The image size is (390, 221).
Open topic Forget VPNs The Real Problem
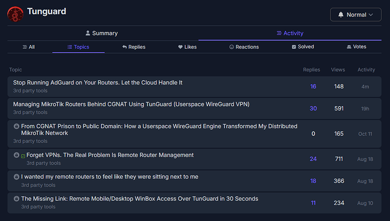(x=110, y=155)
